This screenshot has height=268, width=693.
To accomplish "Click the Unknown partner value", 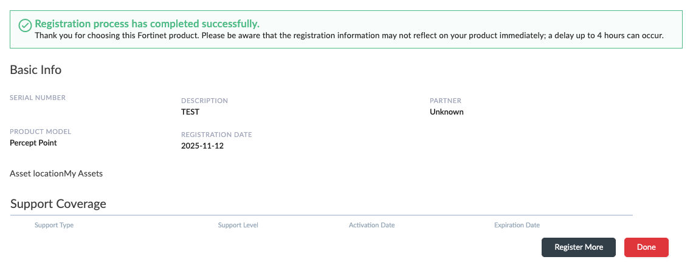I will [x=447, y=112].
